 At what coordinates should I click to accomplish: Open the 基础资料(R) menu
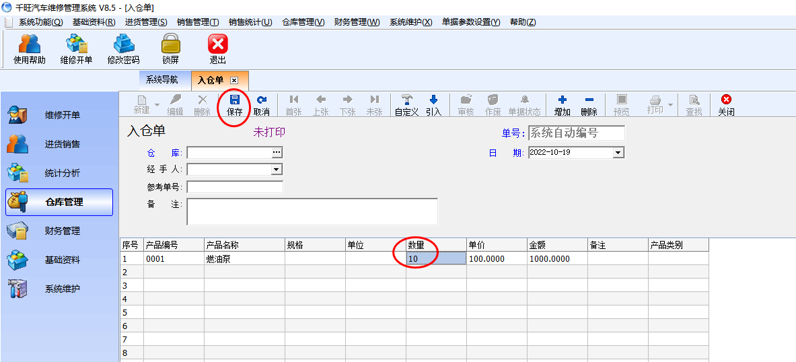[x=94, y=22]
